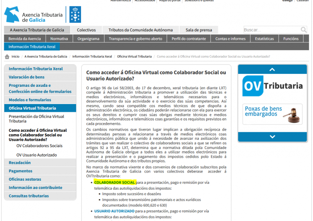Open Modelos e formularios sidebar item
313x221 pixels.
point(40,100)
